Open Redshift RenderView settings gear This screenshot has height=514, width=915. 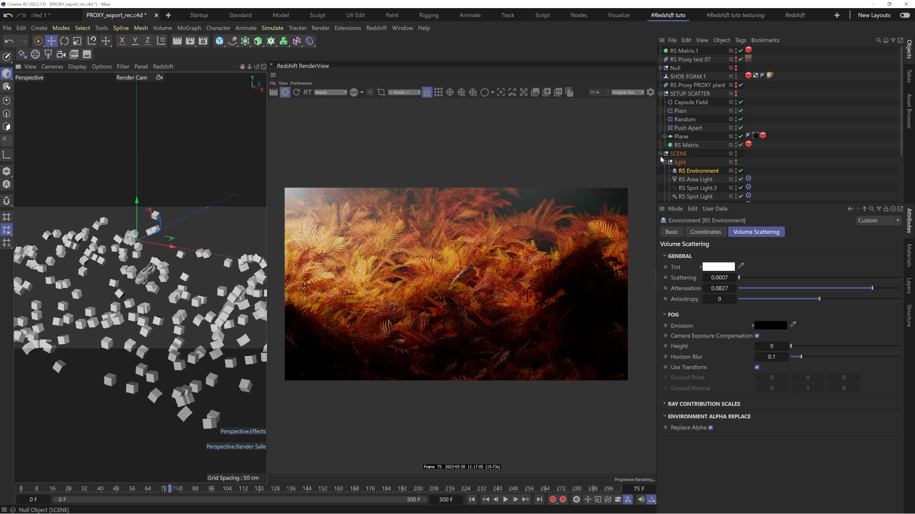[651, 92]
